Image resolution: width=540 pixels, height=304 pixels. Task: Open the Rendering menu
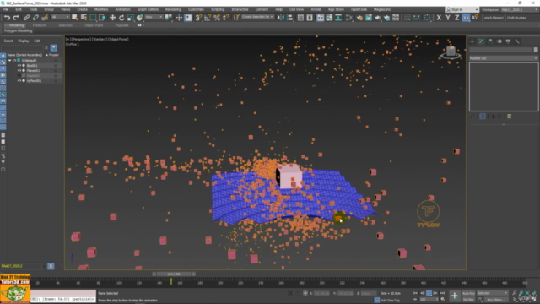[x=173, y=9]
